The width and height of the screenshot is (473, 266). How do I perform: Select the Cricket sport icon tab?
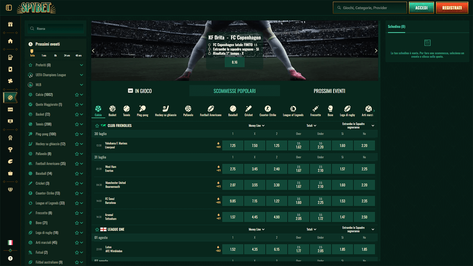249,111
